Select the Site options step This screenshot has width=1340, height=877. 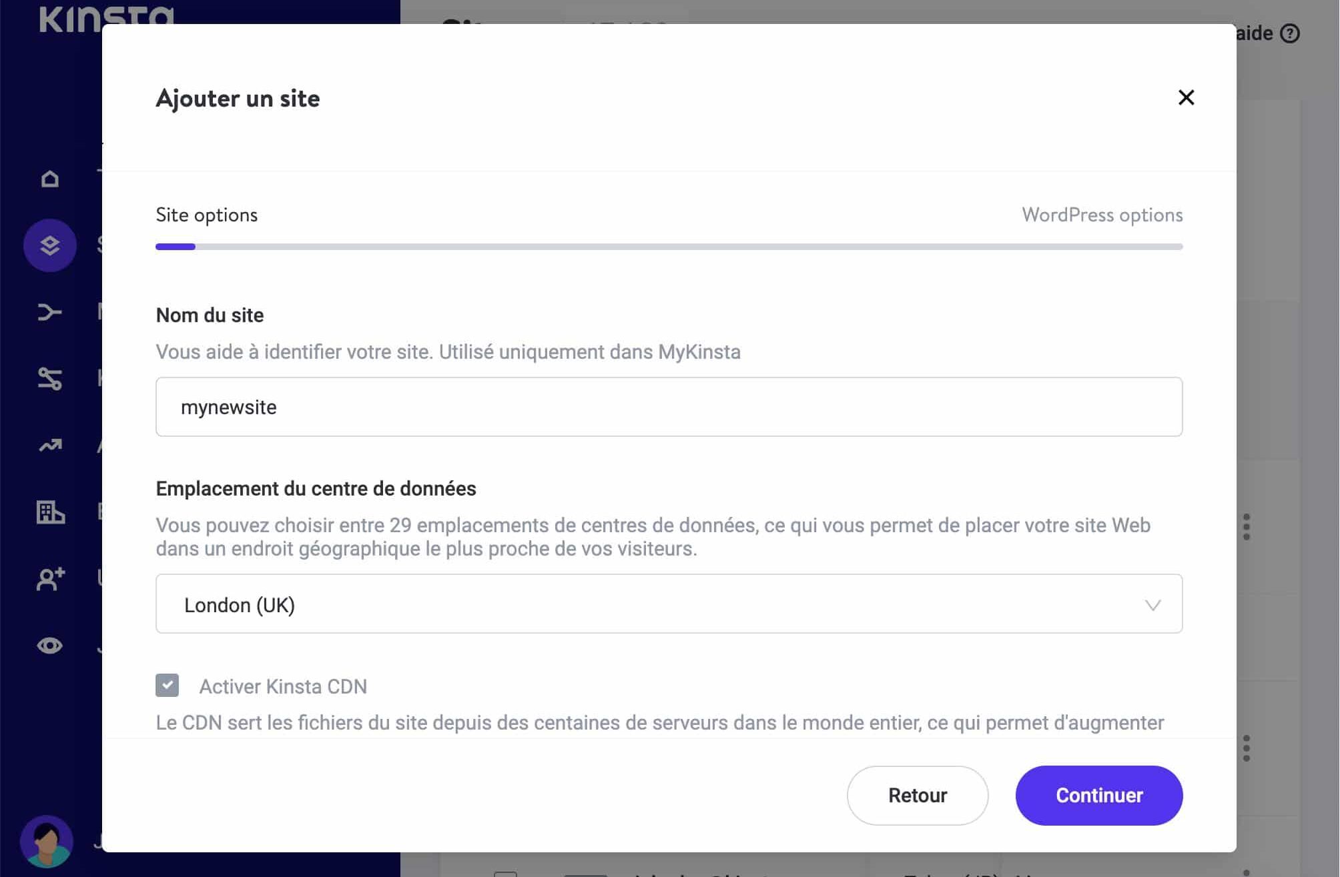206,215
